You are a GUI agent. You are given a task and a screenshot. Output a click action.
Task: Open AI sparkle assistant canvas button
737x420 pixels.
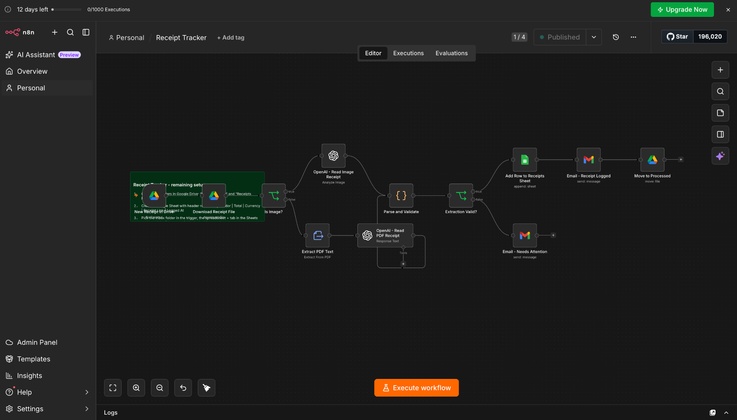[720, 156]
